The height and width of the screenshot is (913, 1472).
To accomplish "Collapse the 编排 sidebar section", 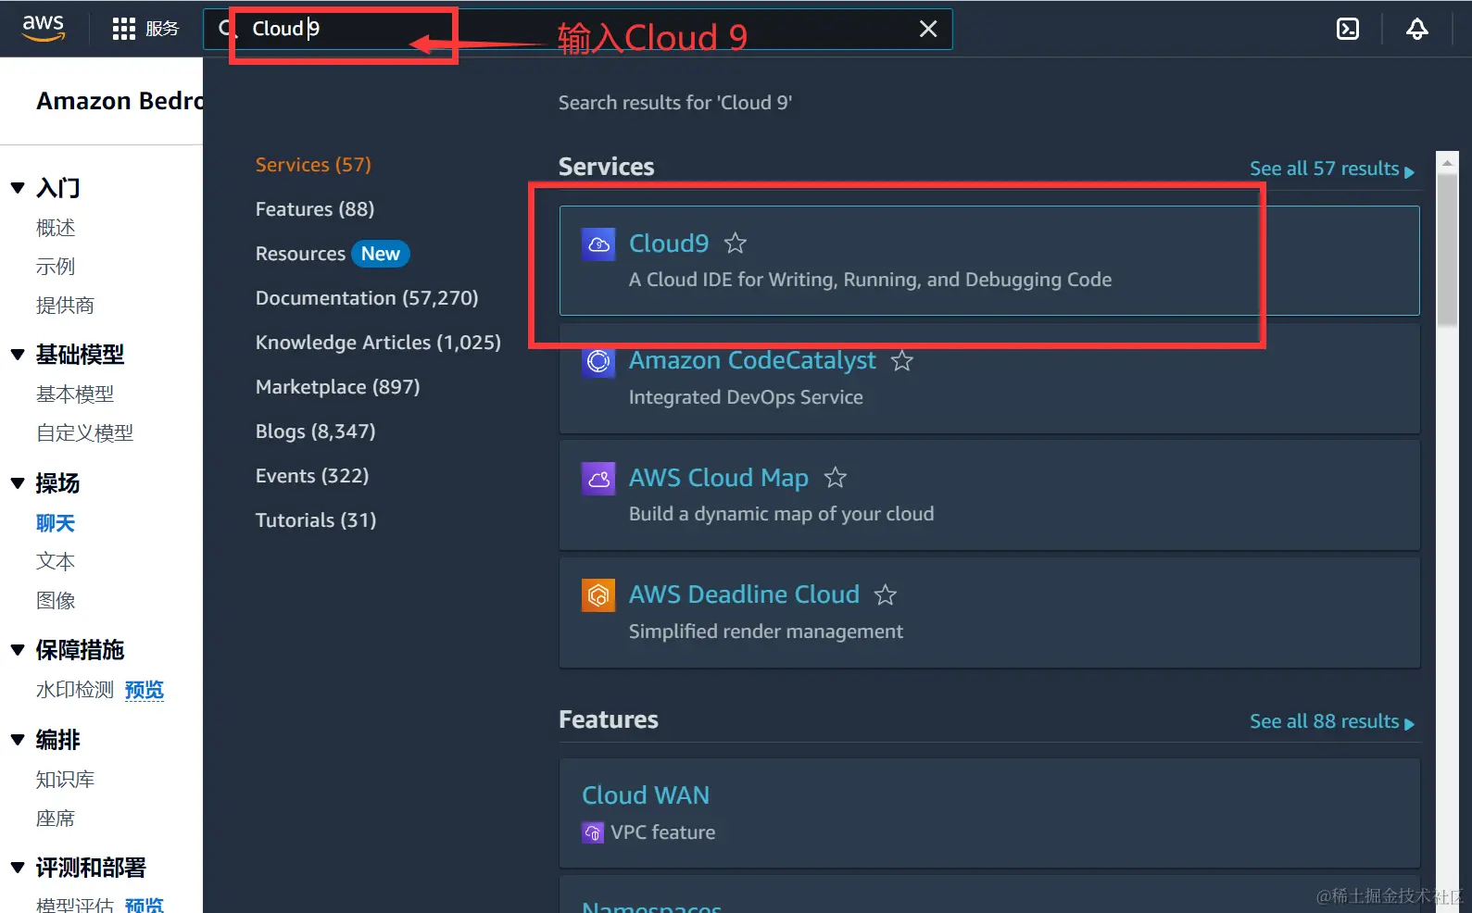I will pos(18,740).
